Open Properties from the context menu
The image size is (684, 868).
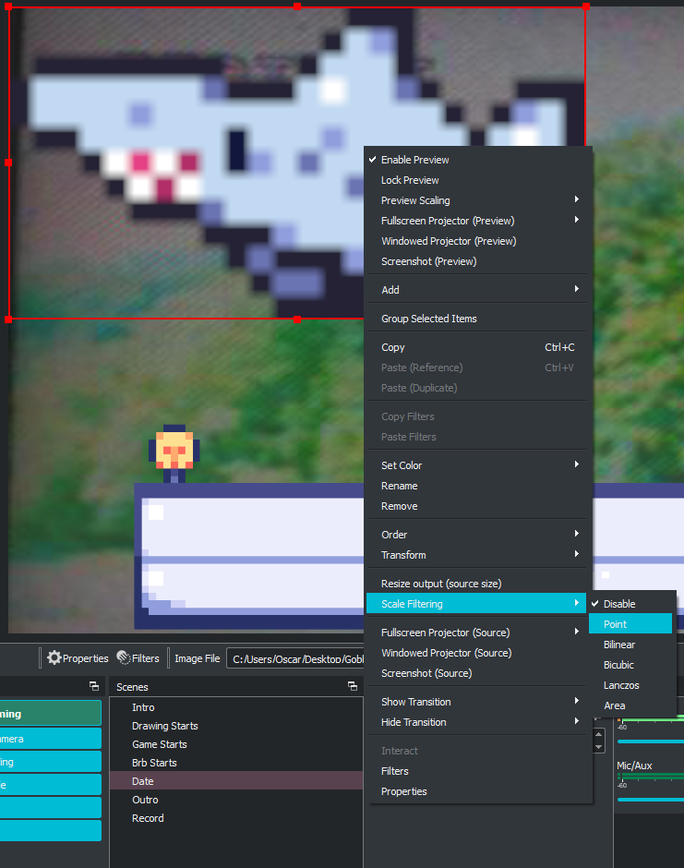477,791
